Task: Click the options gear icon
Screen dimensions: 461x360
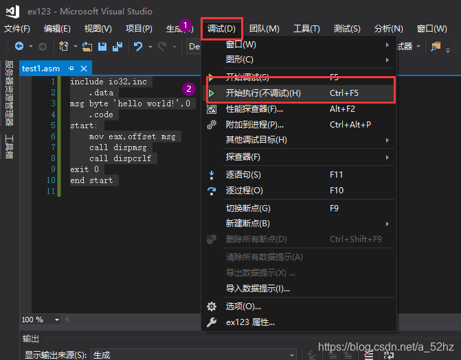Action: 212,307
